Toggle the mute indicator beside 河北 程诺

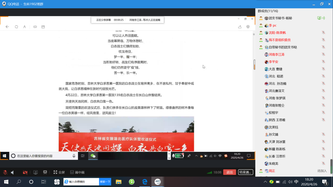(x=323, y=76)
